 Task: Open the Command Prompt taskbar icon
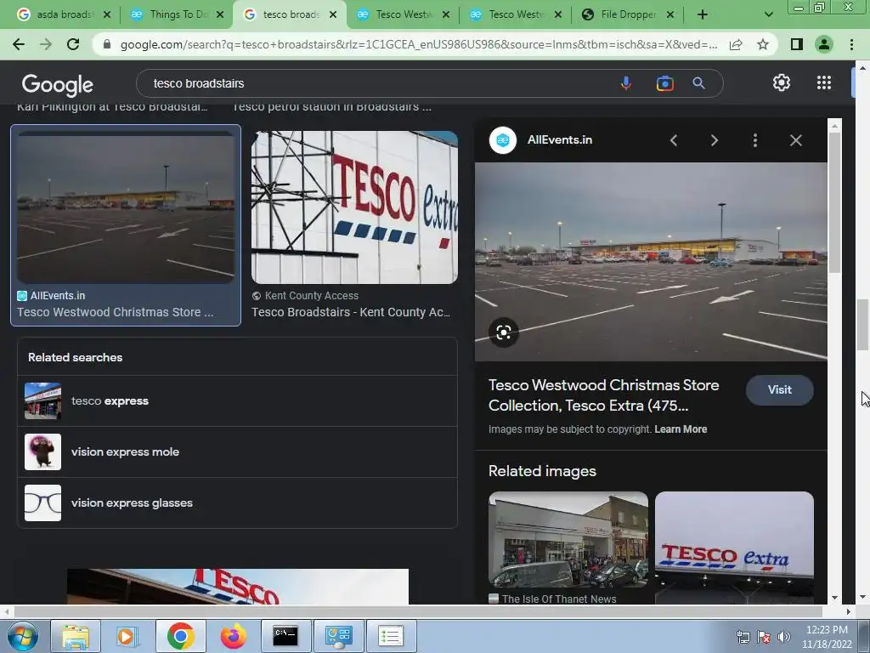285,636
